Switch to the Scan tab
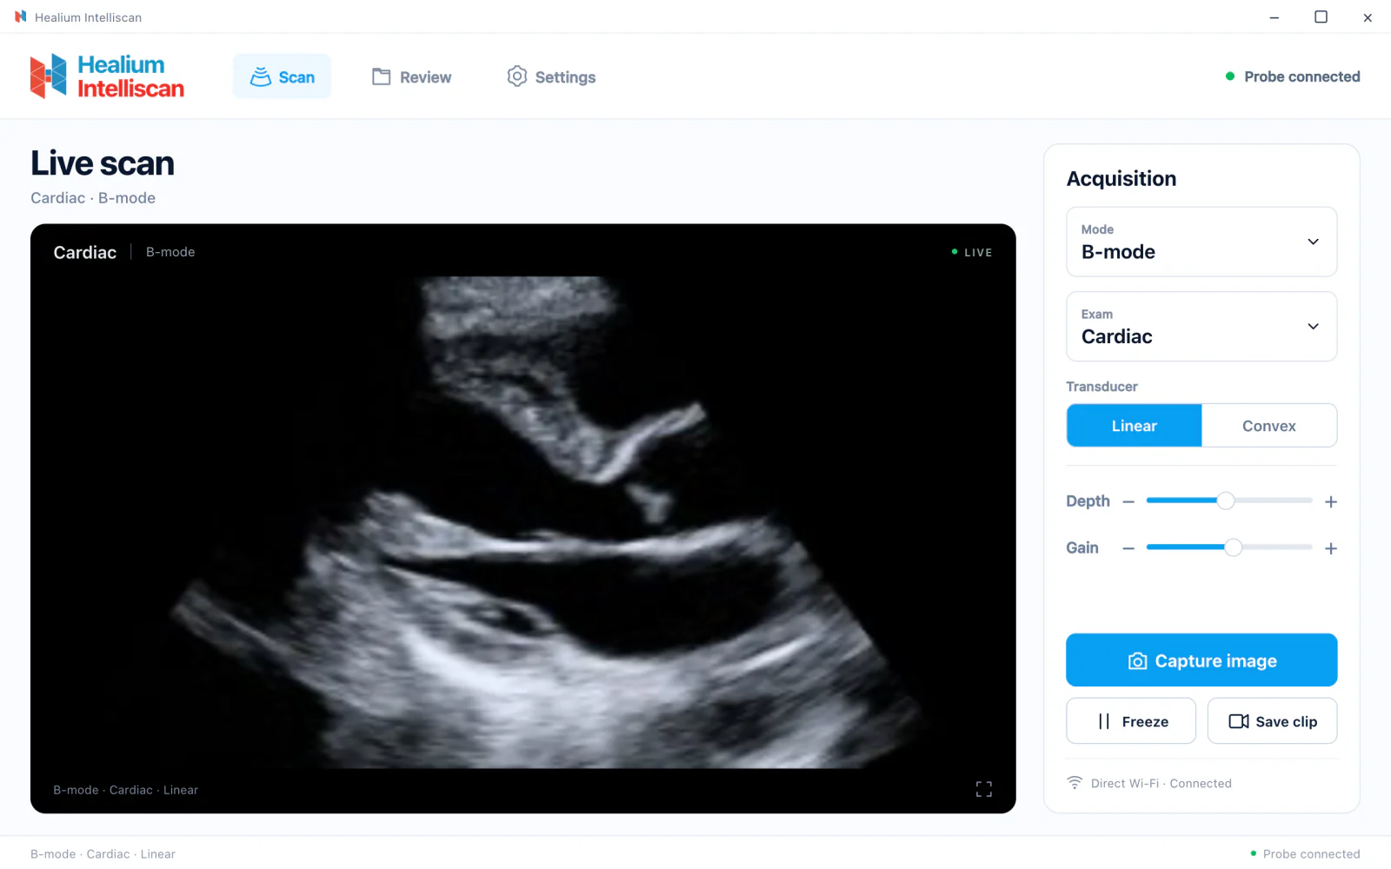 click(x=282, y=76)
